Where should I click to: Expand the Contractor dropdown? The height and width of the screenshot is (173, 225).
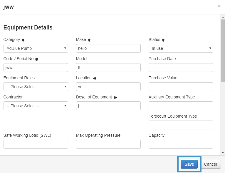pyautogui.click(x=36, y=106)
